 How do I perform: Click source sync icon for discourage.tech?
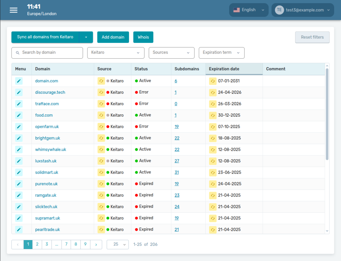pos(101,92)
